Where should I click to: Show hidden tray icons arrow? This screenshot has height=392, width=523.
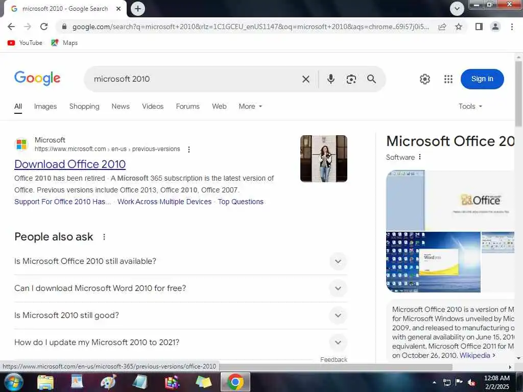click(434, 382)
